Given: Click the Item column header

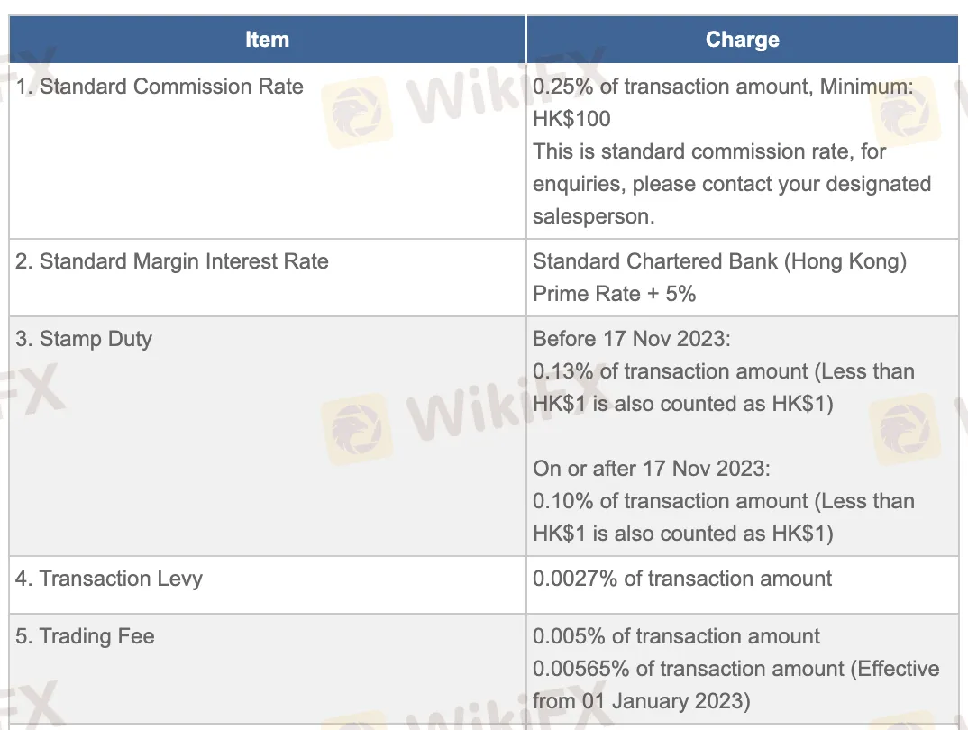Looking at the screenshot, I should pos(268,40).
